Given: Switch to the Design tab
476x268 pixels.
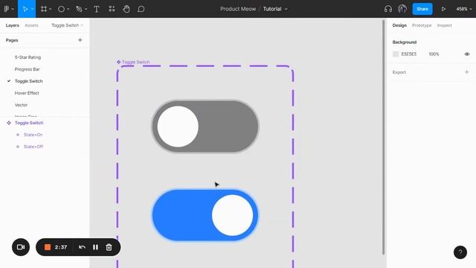Looking at the screenshot, I should tap(399, 25).
